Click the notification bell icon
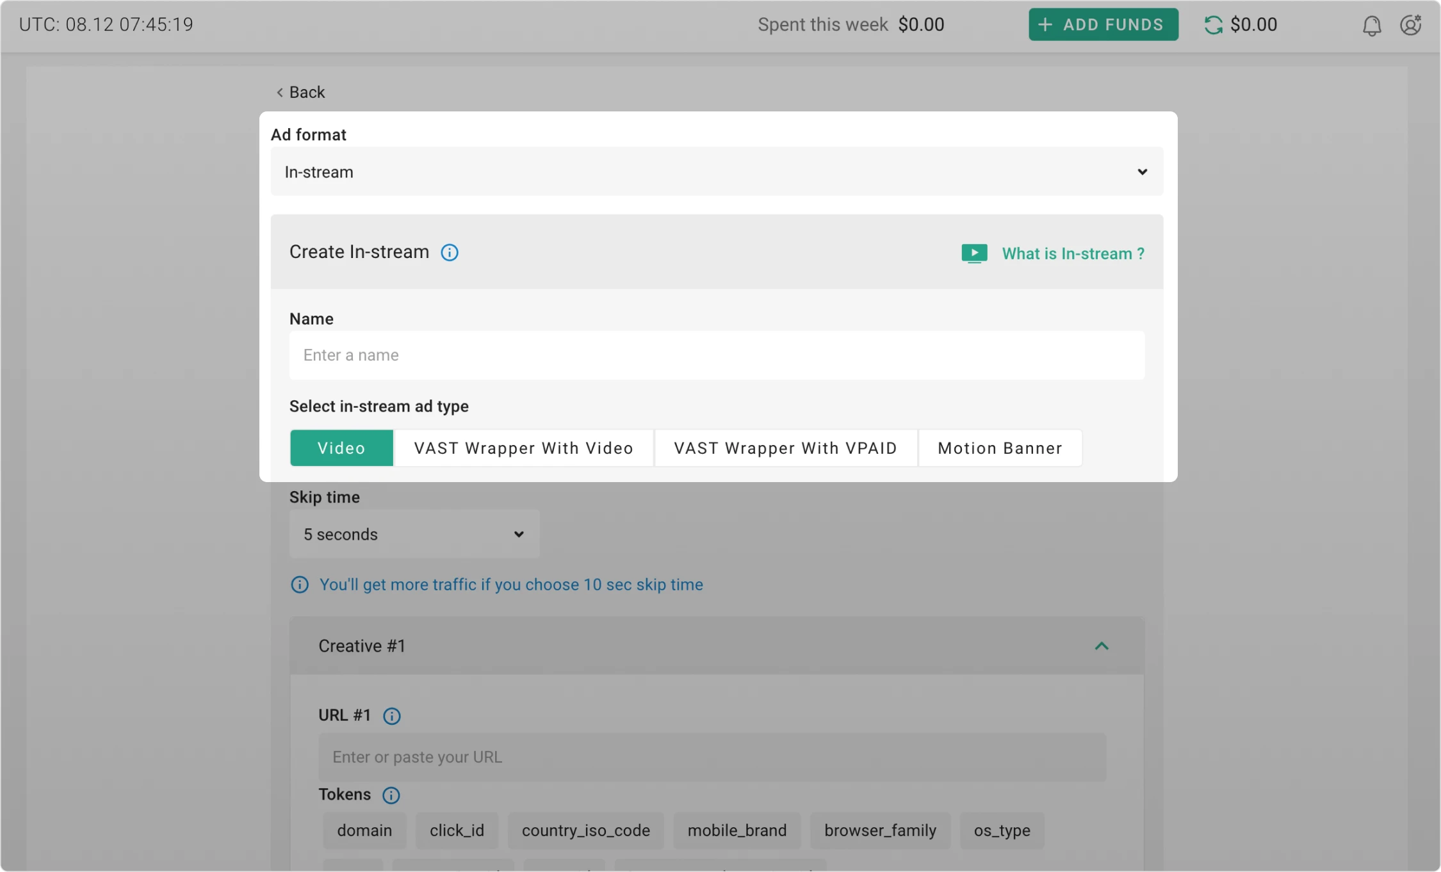Image resolution: width=1441 pixels, height=872 pixels. pyautogui.click(x=1371, y=26)
